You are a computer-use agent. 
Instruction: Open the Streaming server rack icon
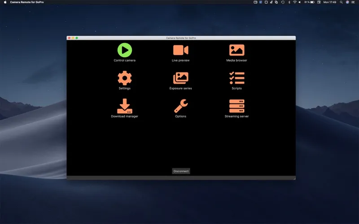point(237,106)
